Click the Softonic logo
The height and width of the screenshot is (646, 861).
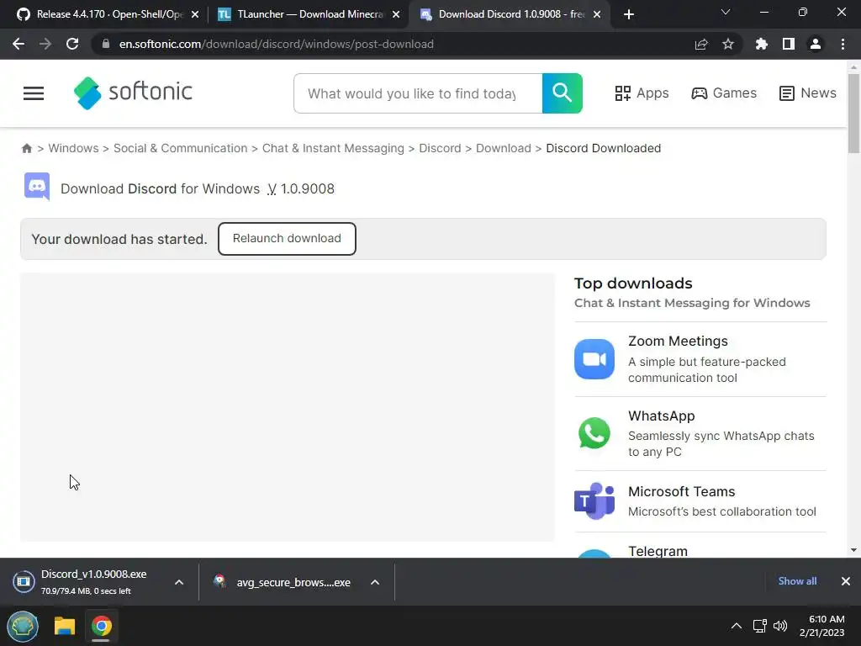pyautogui.click(x=133, y=93)
